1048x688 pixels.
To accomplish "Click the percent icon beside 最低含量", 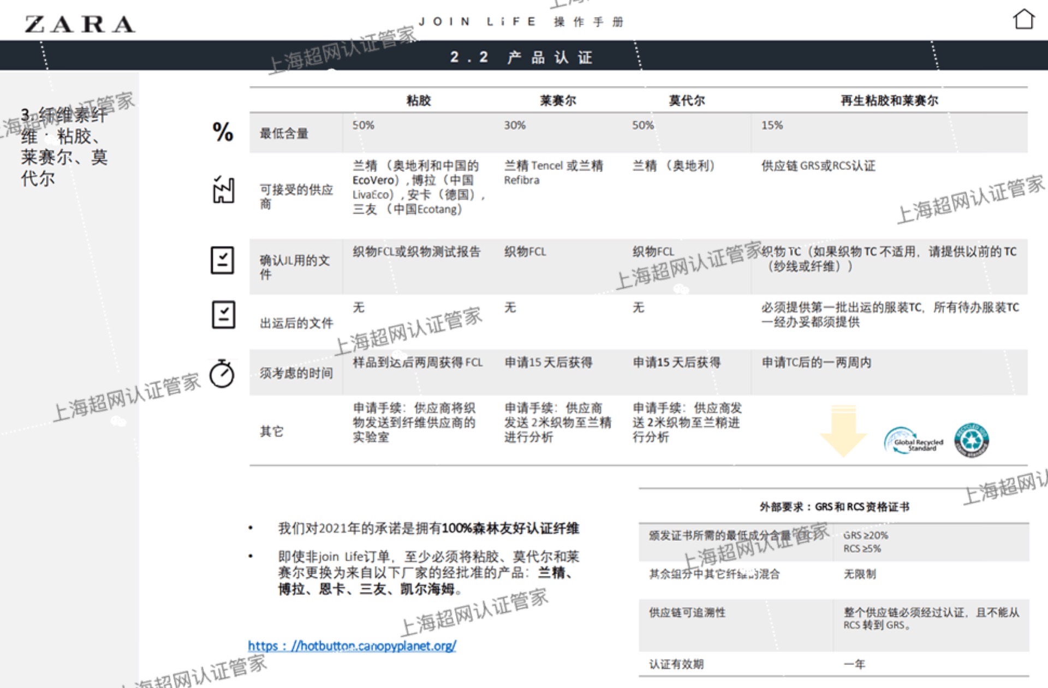I will pos(223,132).
